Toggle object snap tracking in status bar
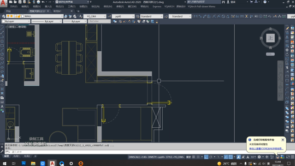The height and width of the screenshot is (166, 295). pos(226,157)
